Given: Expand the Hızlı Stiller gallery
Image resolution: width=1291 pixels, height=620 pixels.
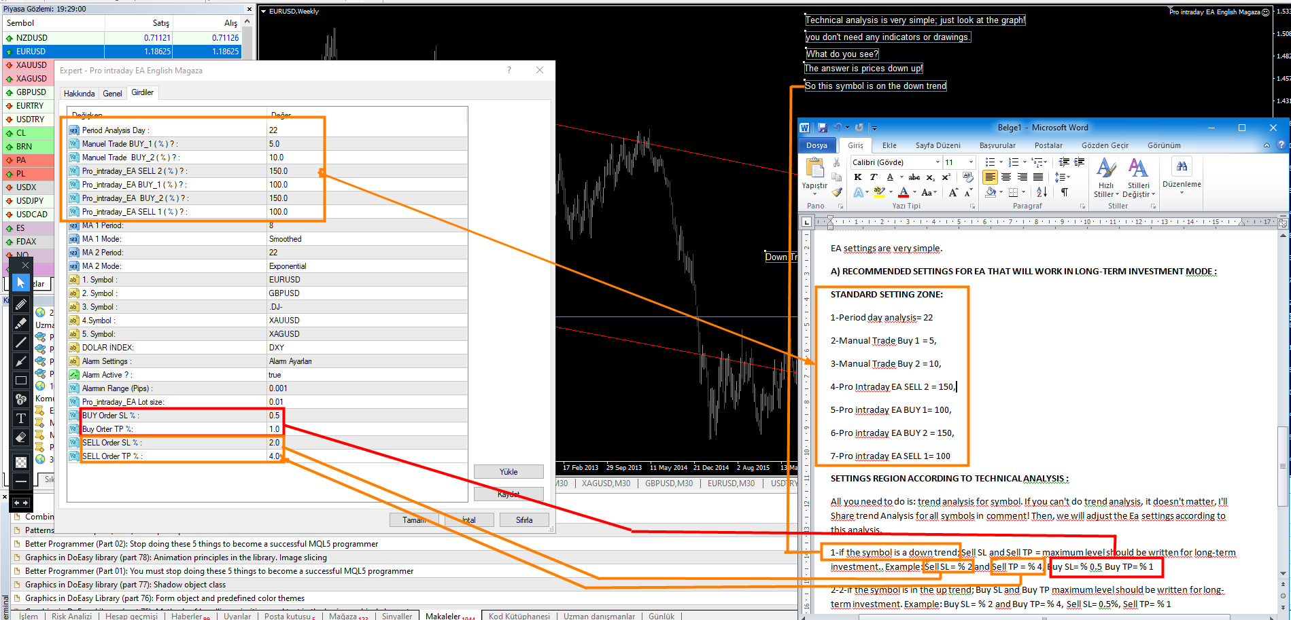Looking at the screenshot, I should (x=1106, y=178).
